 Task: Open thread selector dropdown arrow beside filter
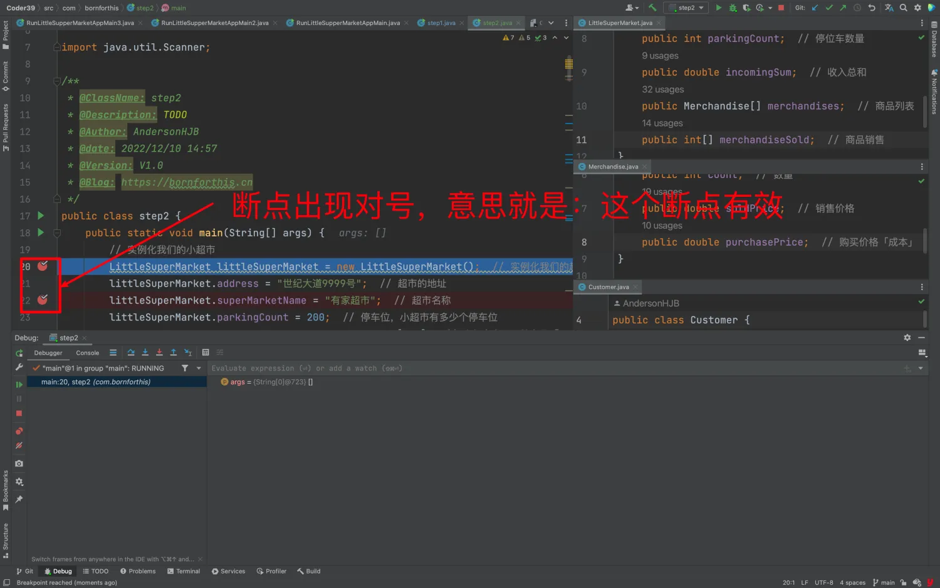tap(199, 368)
